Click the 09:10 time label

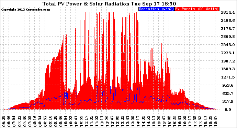[x=50, y=121]
